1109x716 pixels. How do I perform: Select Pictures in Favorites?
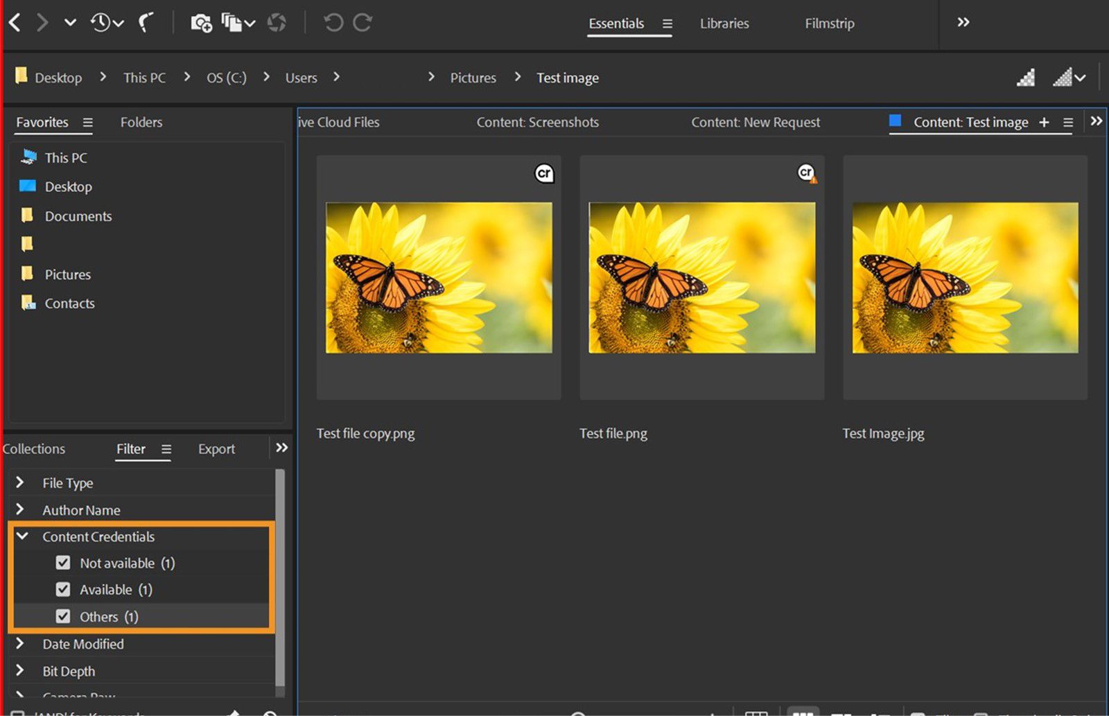click(x=67, y=274)
